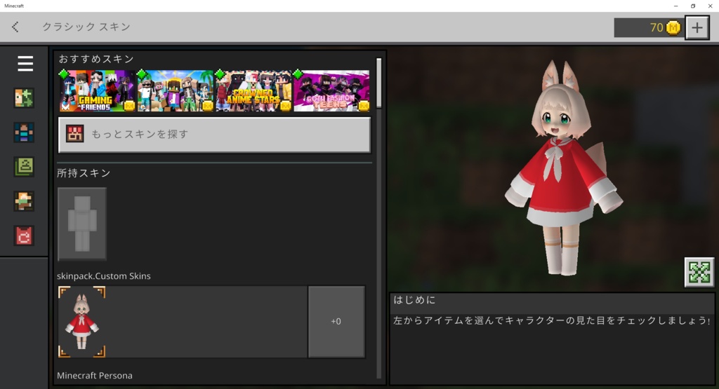Open the second featured skin pack banner

pos(175,90)
